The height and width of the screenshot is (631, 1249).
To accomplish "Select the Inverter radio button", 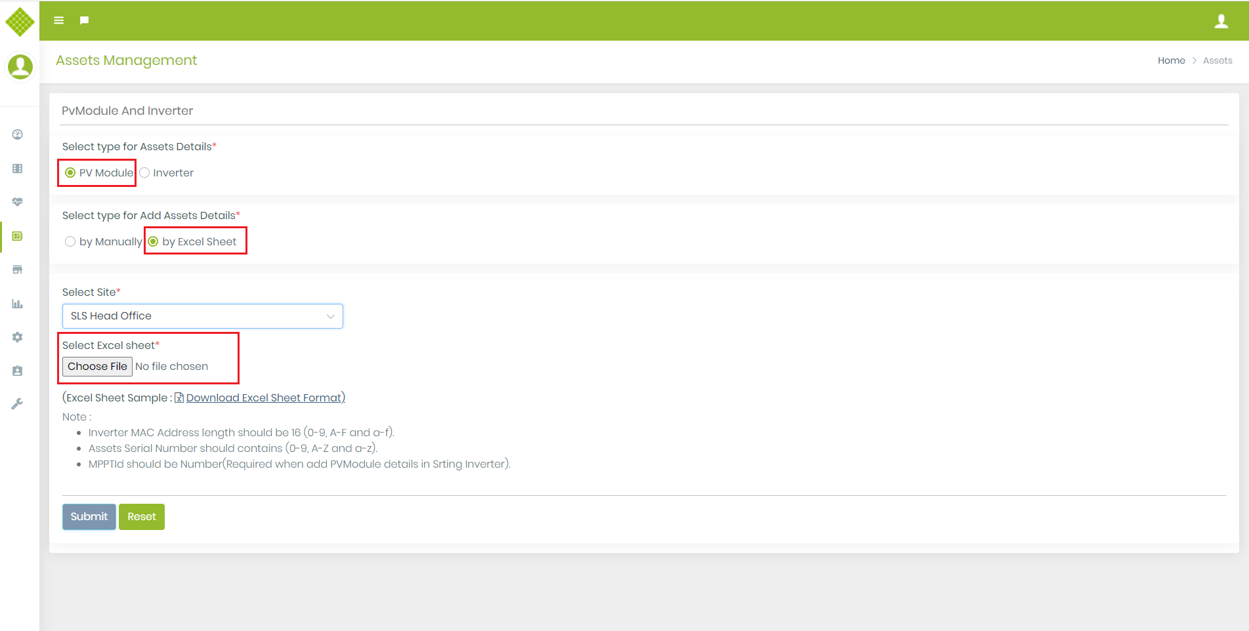I will (x=144, y=173).
